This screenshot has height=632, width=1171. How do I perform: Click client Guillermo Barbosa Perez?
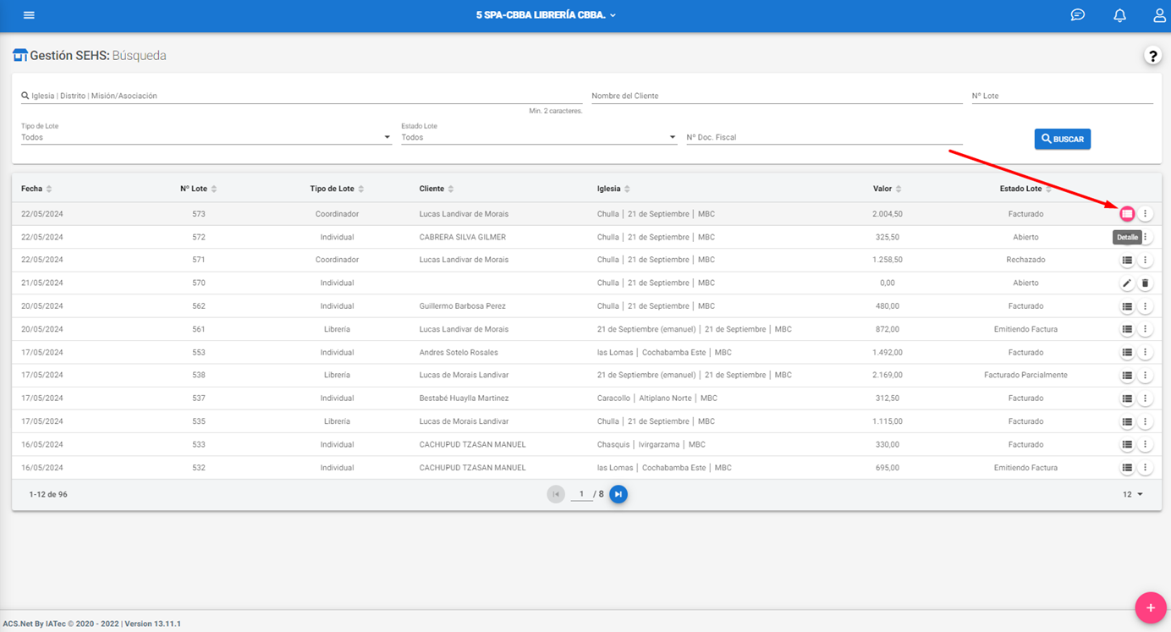click(462, 306)
